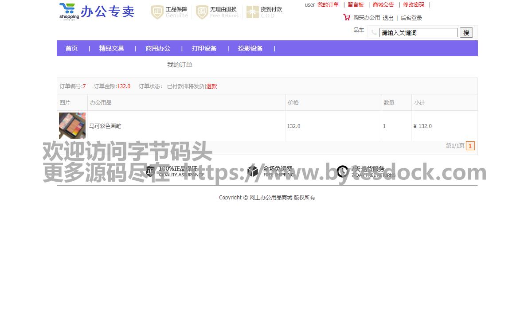The width and height of the screenshot is (528, 323).
Task: Select the 打印设备 navigation item
Action: pyautogui.click(x=204, y=48)
